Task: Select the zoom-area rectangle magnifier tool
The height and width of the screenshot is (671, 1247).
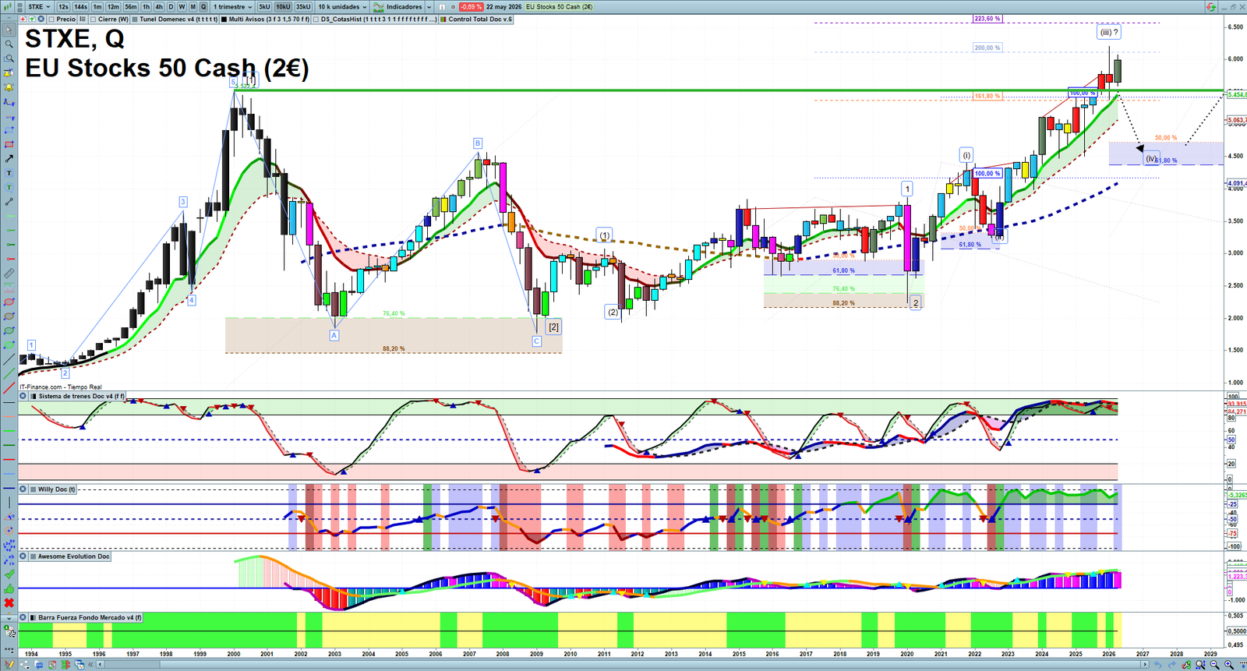Action: (x=9, y=58)
